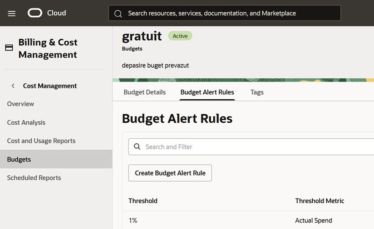Open the hamburger navigation menu
Image resolution: width=374 pixels, height=229 pixels.
coord(12,13)
